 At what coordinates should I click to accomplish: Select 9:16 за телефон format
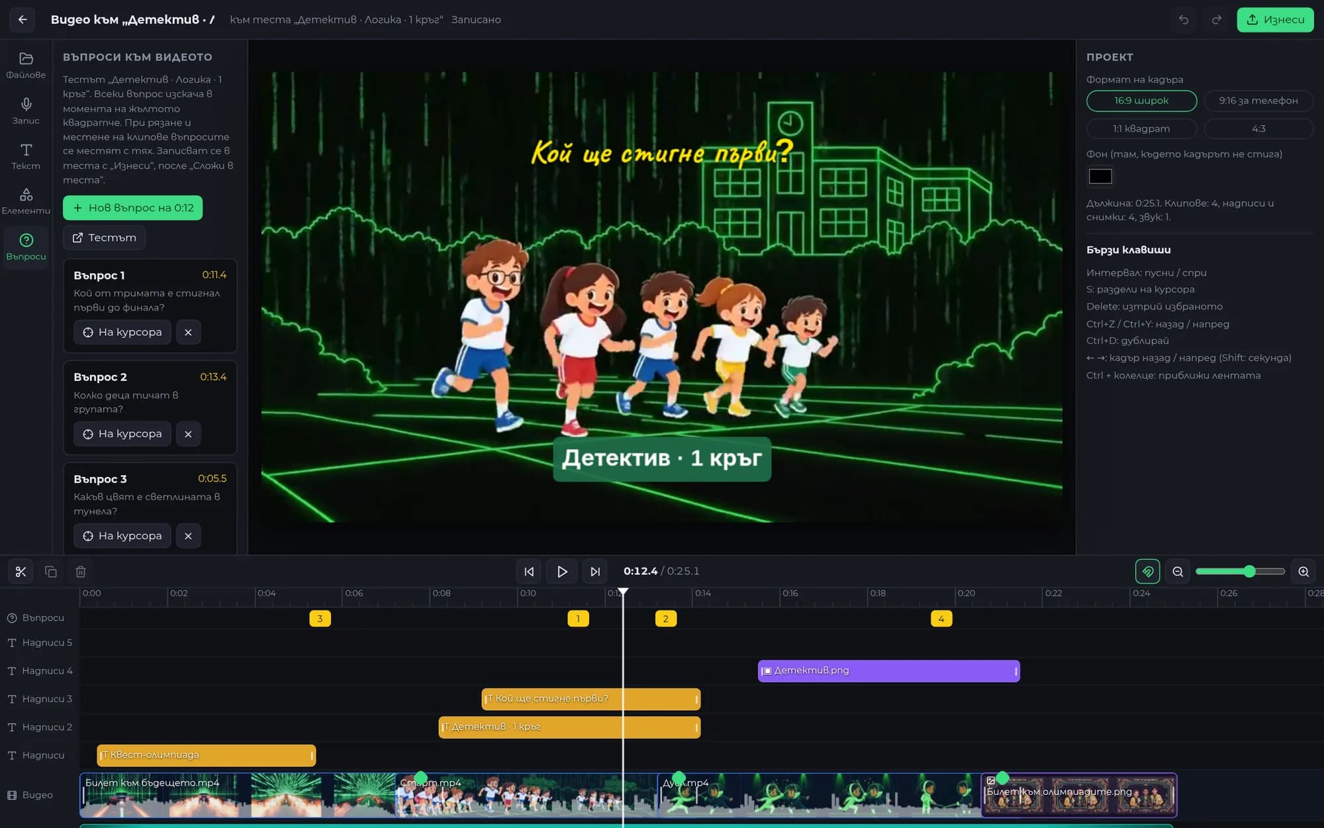coord(1258,101)
